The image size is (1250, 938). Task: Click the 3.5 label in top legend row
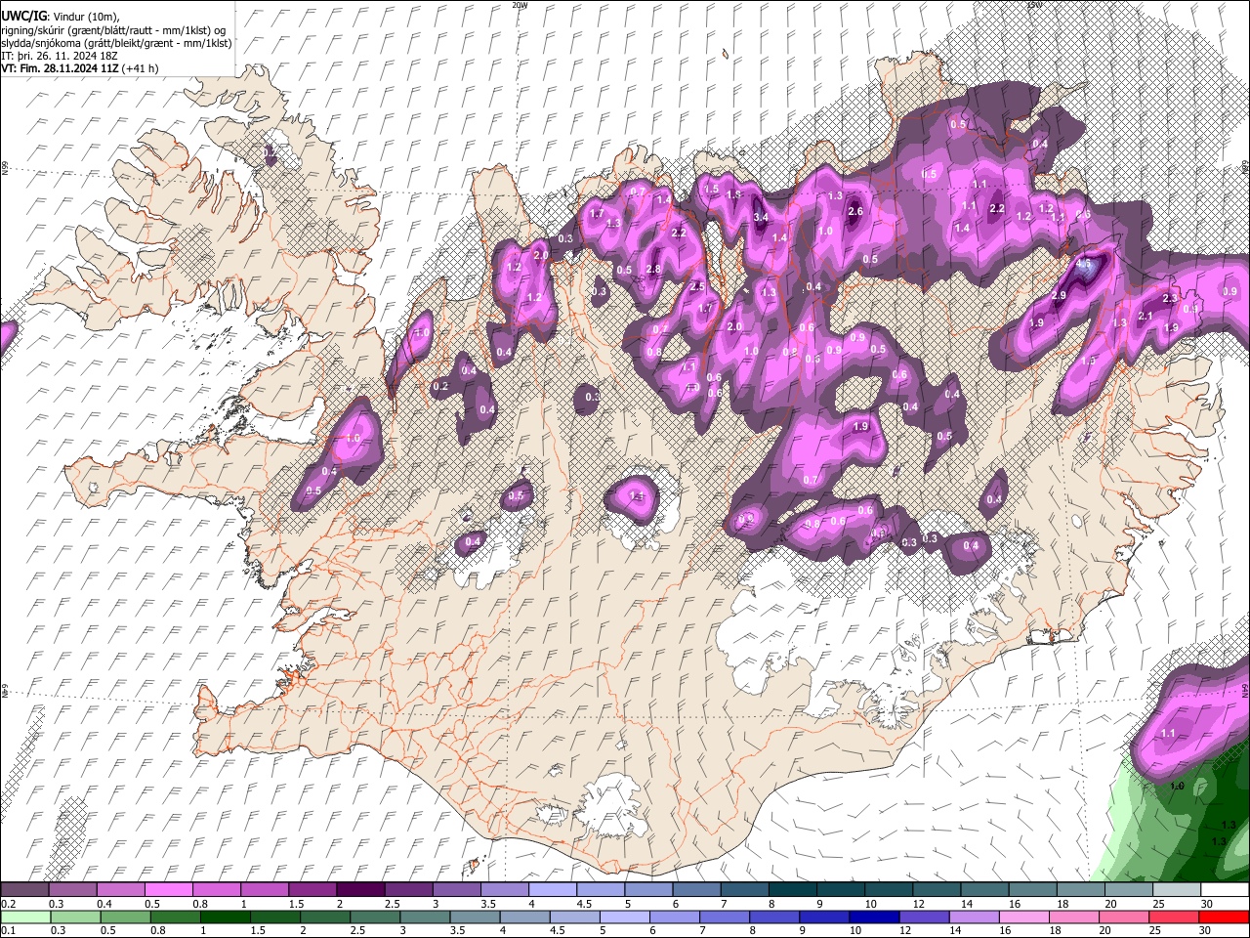coord(488,904)
